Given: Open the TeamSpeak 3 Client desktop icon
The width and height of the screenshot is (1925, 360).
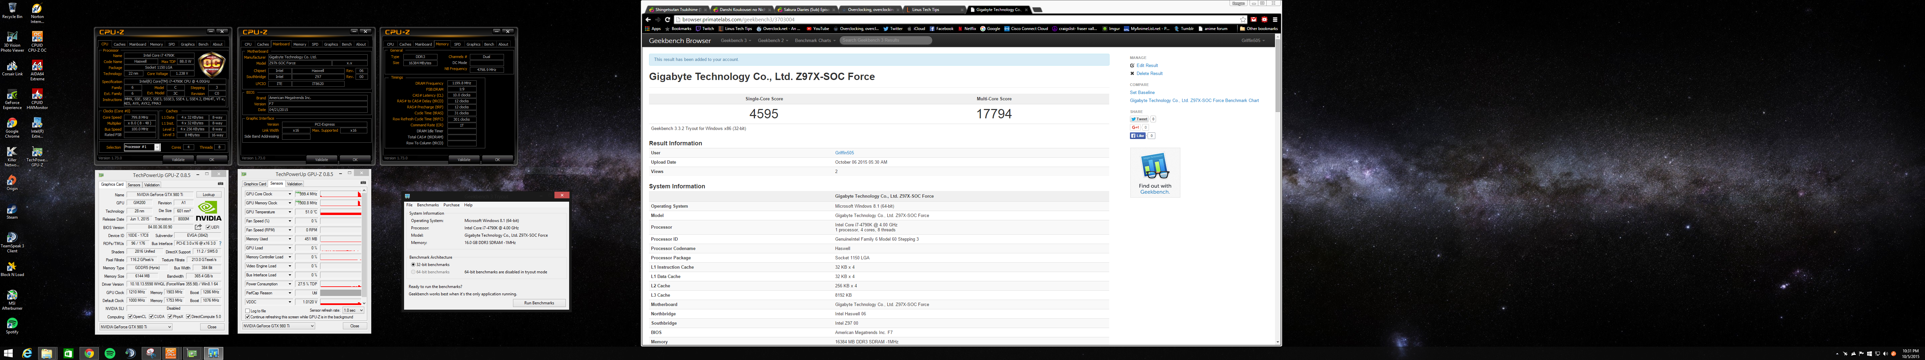Looking at the screenshot, I should 12,243.
